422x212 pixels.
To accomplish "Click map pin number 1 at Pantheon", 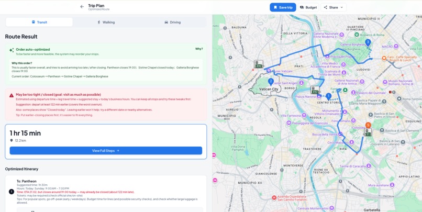I will coord(328,96).
